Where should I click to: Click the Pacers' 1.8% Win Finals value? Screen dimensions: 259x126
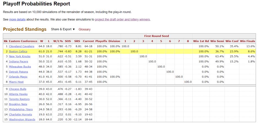(x=251, y=61)
